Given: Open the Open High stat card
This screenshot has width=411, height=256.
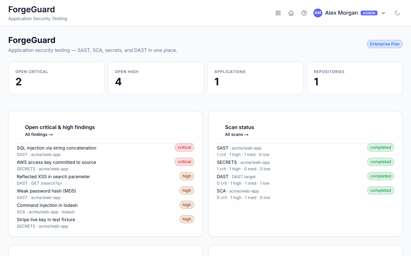Looking at the screenshot, I should 156,78.
